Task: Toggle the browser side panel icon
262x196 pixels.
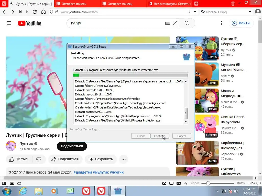Action: (4, 183)
